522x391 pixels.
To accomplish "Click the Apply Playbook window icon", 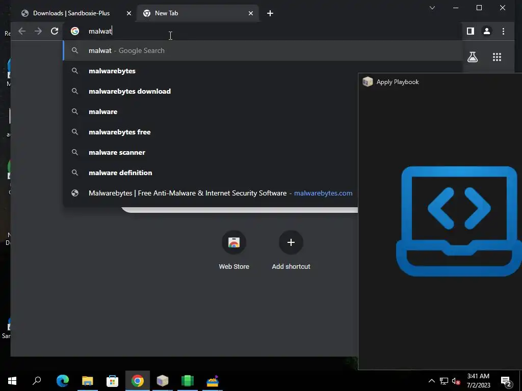I will [368, 82].
